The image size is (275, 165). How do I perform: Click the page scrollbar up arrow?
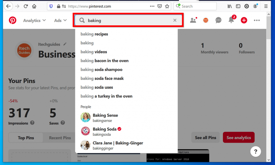pos(269,14)
